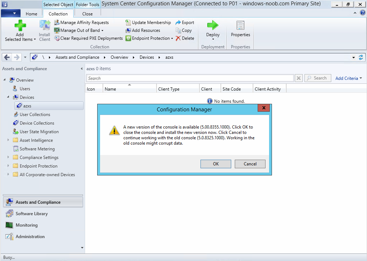Viewport: 367px width, 261px height.
Task: Open Manage Affinity Requests
Action: coord(81,23)
